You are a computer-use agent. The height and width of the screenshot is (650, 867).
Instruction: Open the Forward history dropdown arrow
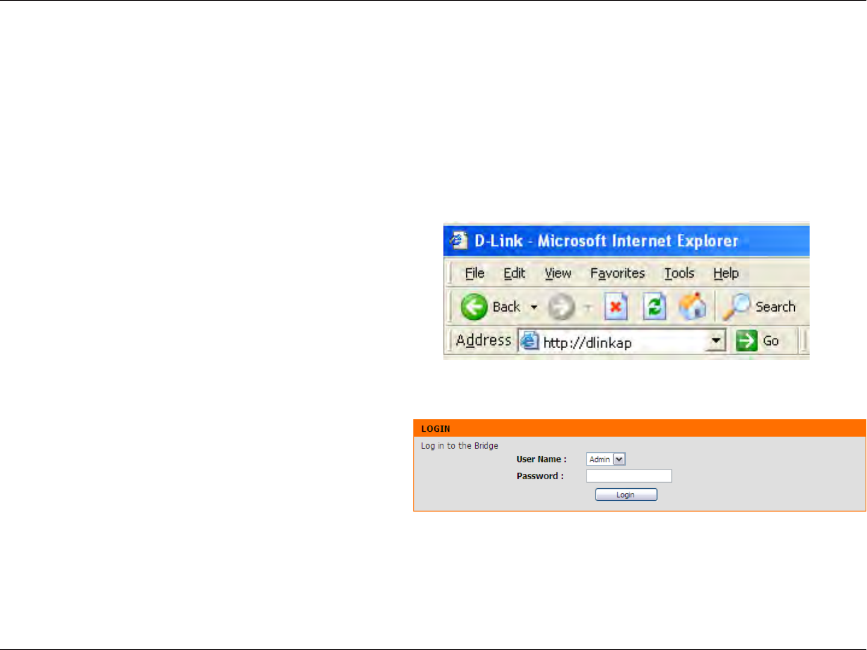point(588,308)
